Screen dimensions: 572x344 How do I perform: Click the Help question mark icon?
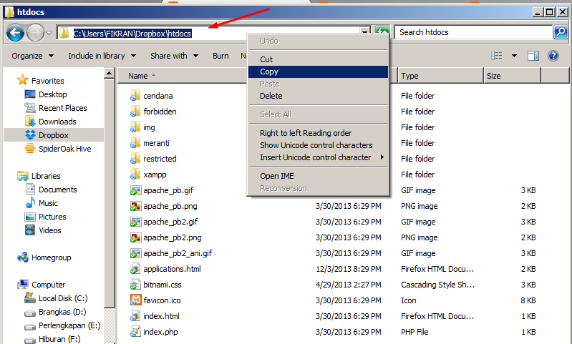click(x=553, y=56)
